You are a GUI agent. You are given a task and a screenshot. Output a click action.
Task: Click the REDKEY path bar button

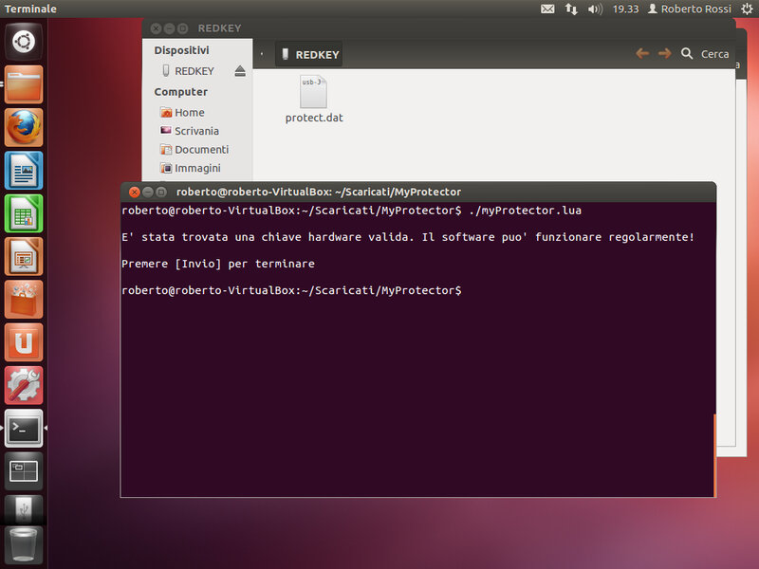(x=309, y=55)
